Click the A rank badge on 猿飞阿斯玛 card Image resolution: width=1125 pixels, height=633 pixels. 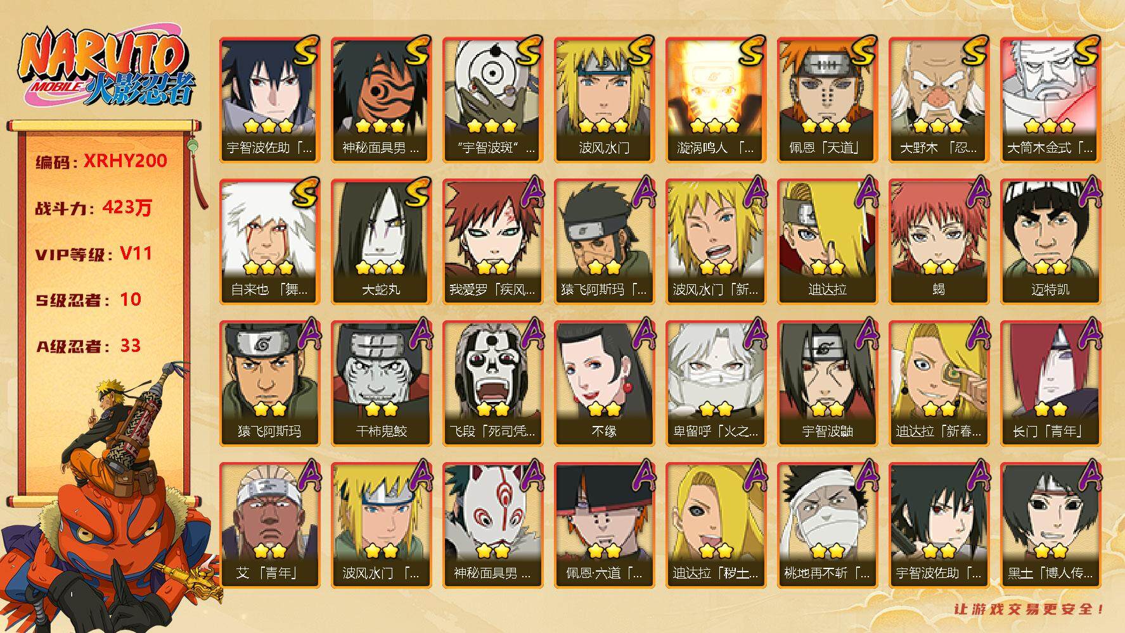pyautogui.click(x=308, y=332)
